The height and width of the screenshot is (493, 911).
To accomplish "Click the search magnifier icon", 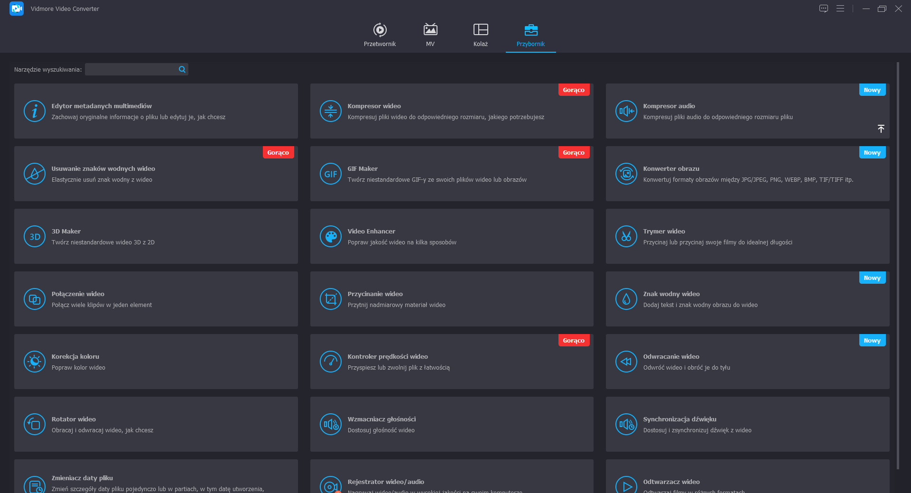I will click(182, 69).
